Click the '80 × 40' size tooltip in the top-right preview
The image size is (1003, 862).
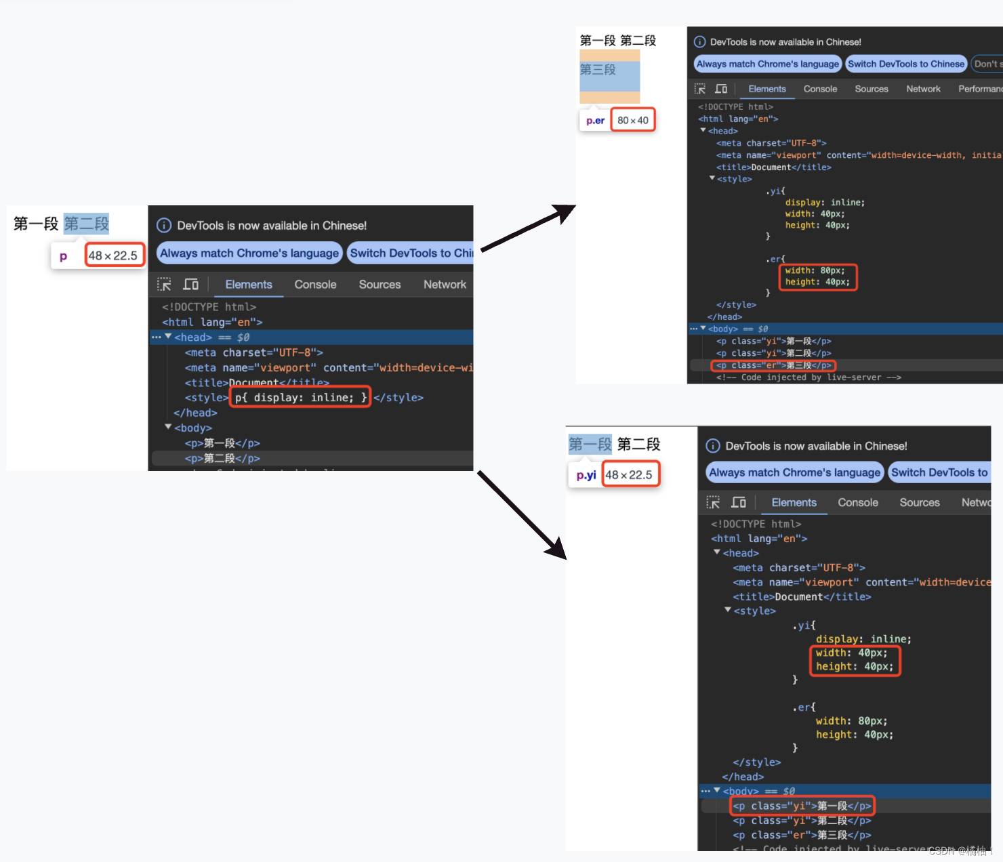pos(633,120)
